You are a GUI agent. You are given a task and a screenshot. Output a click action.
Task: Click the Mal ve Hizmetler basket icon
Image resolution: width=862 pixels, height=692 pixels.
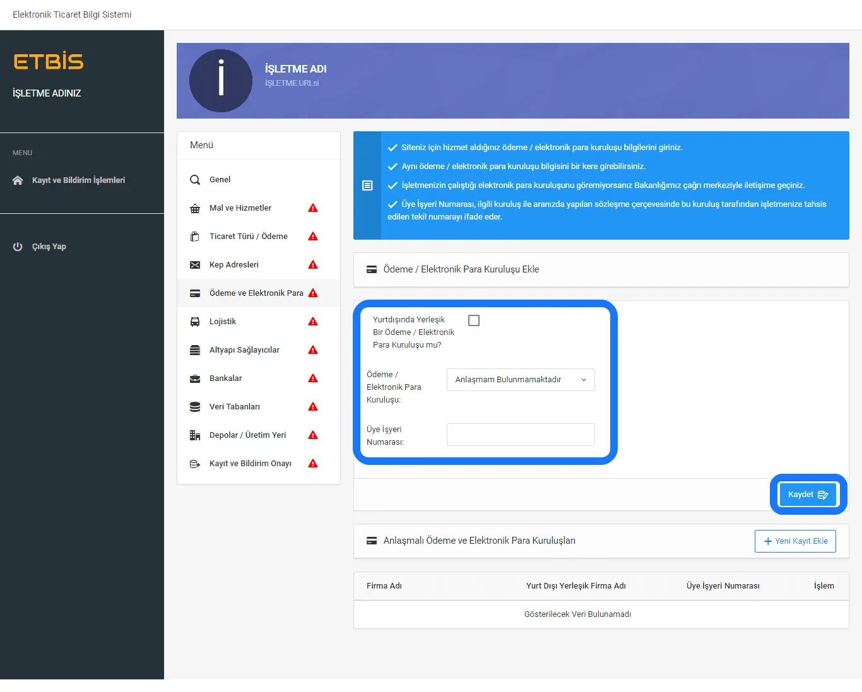click(x=195, y=208)
